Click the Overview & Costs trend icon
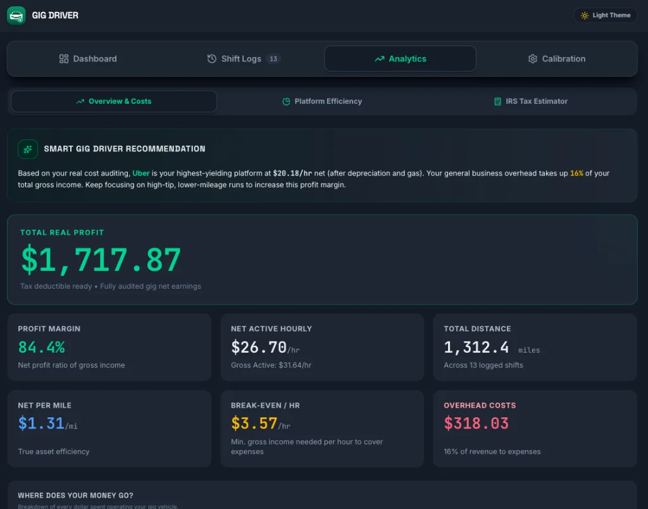This screenshot has width=648, height=509. pos(80,101)
